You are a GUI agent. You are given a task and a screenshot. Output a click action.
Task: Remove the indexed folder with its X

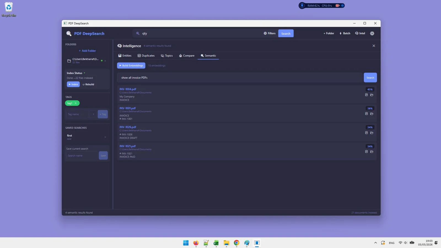(x=105, y=61)
